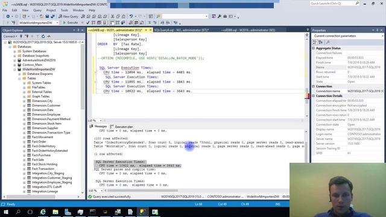Click 'Query executed successfully.' status text
Image resolution: width=386 pixels, height=217 pixels.
[112, 197]
